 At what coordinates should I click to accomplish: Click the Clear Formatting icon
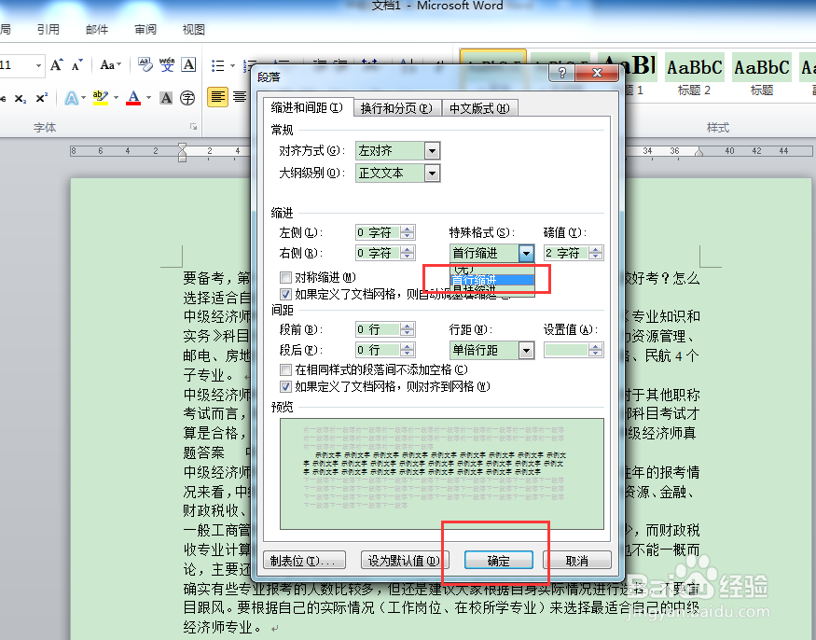[145, 65]
